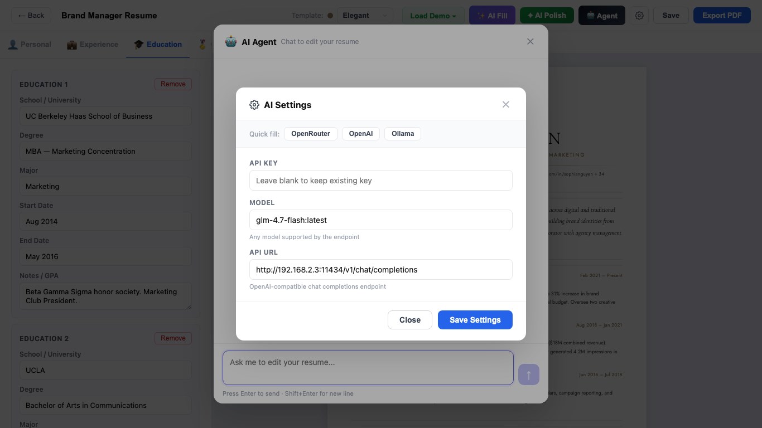The height and width of the screenshot is (428, 762).
Task: Click the 'Brand Manager Resume' title
Action: [109, 16]
